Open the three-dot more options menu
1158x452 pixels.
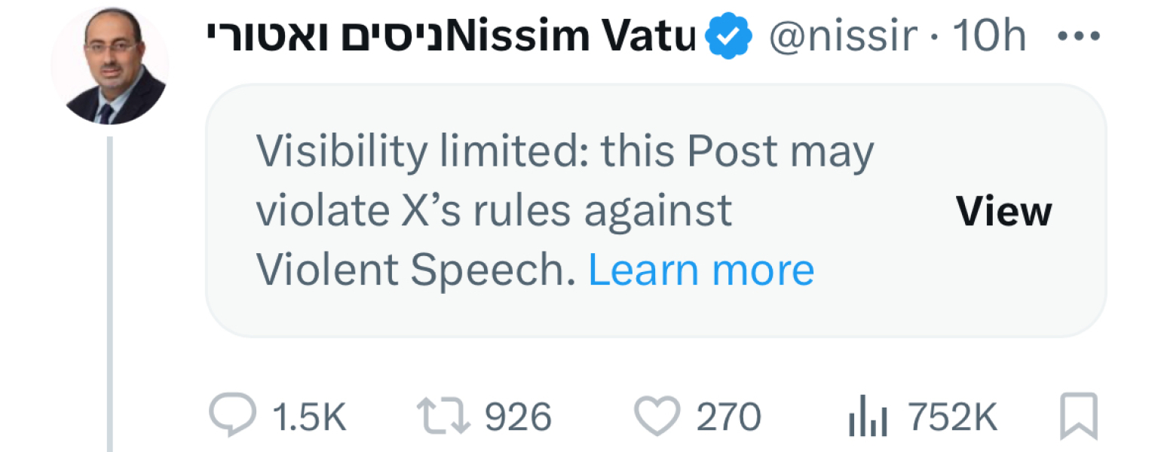click(x=1080, y=35)
